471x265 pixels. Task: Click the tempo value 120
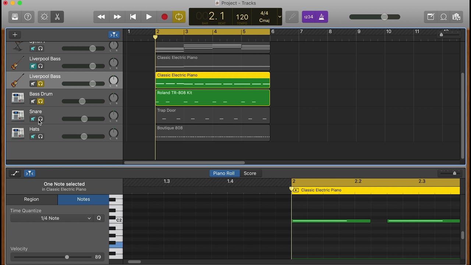click(242, 17)
